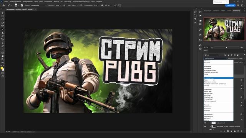Enable airbrush-style build-up
246x138 pixels.
pyautogui.click(x=81, y=5)
